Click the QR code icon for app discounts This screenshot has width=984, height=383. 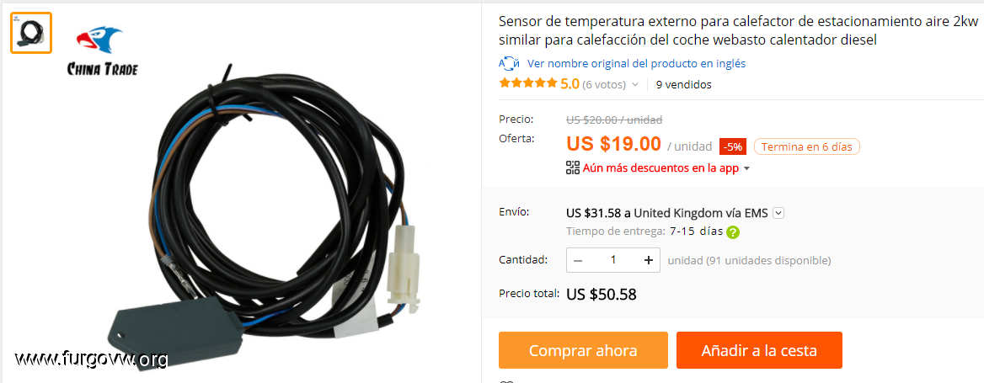pos(572,168)
